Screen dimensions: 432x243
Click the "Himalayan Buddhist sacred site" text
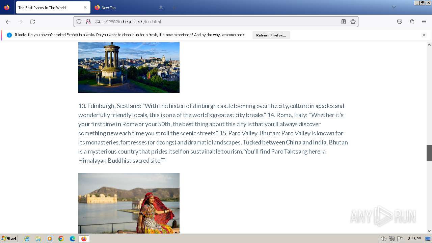[x=119, y=161]
